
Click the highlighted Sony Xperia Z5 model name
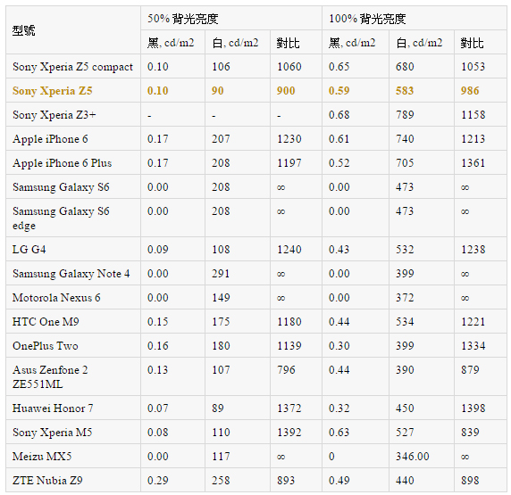pyautogui.click(x=53, y=91)
